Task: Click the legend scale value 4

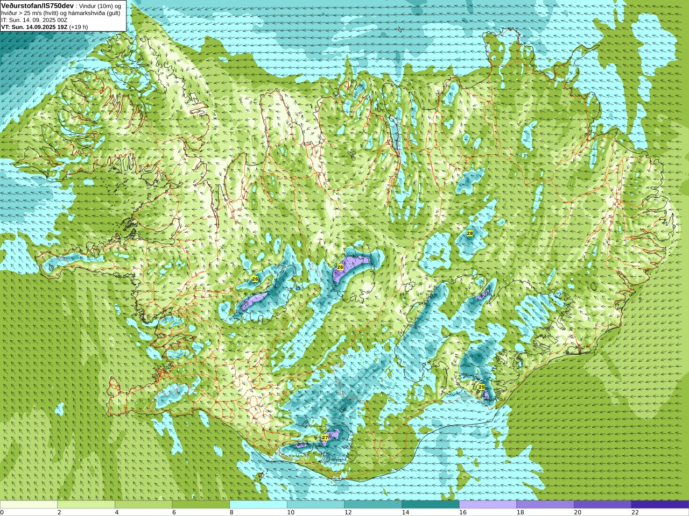Action: pyautogui.click(x=117, y=512)
